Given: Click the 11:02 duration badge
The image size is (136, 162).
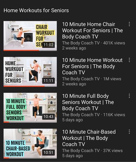Looking at the screenshot, I should (x=48, y=45).
